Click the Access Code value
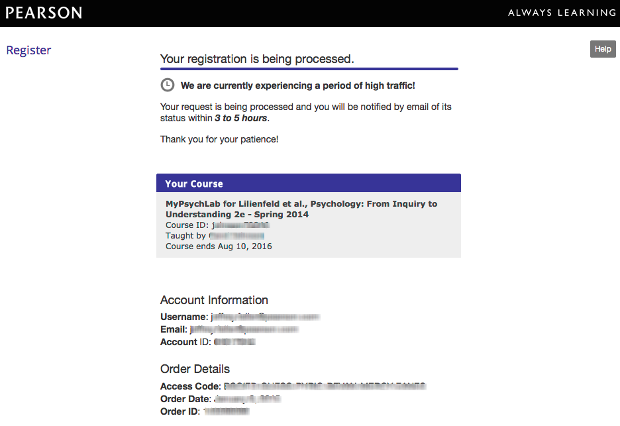 (325, 386)
